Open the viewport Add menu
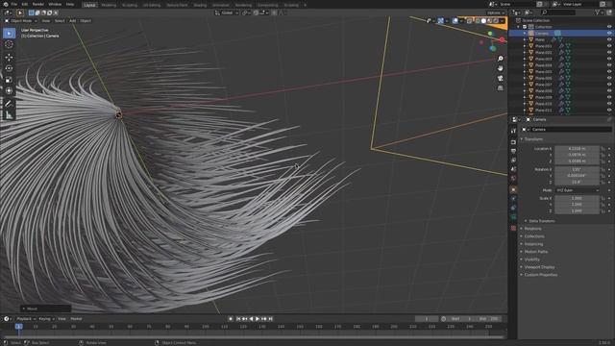This screenshot has height=346, width=615. (x=73, y=21)
